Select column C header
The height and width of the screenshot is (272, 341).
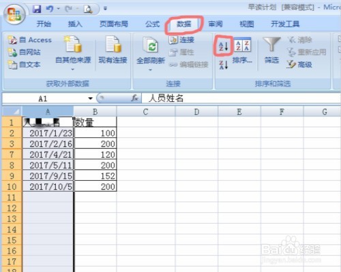(146, 112)
